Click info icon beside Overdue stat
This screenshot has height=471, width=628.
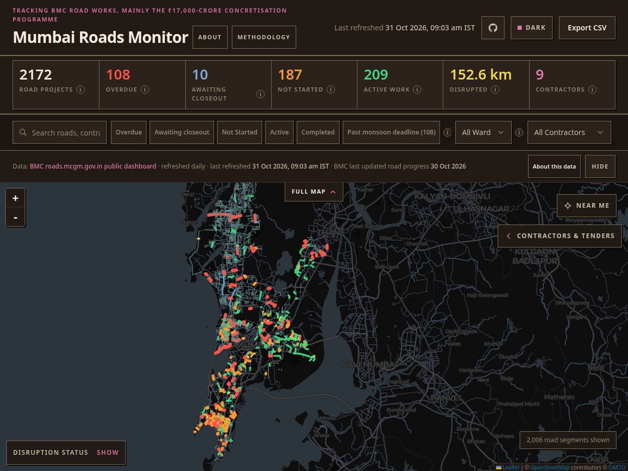click(145, 89)
